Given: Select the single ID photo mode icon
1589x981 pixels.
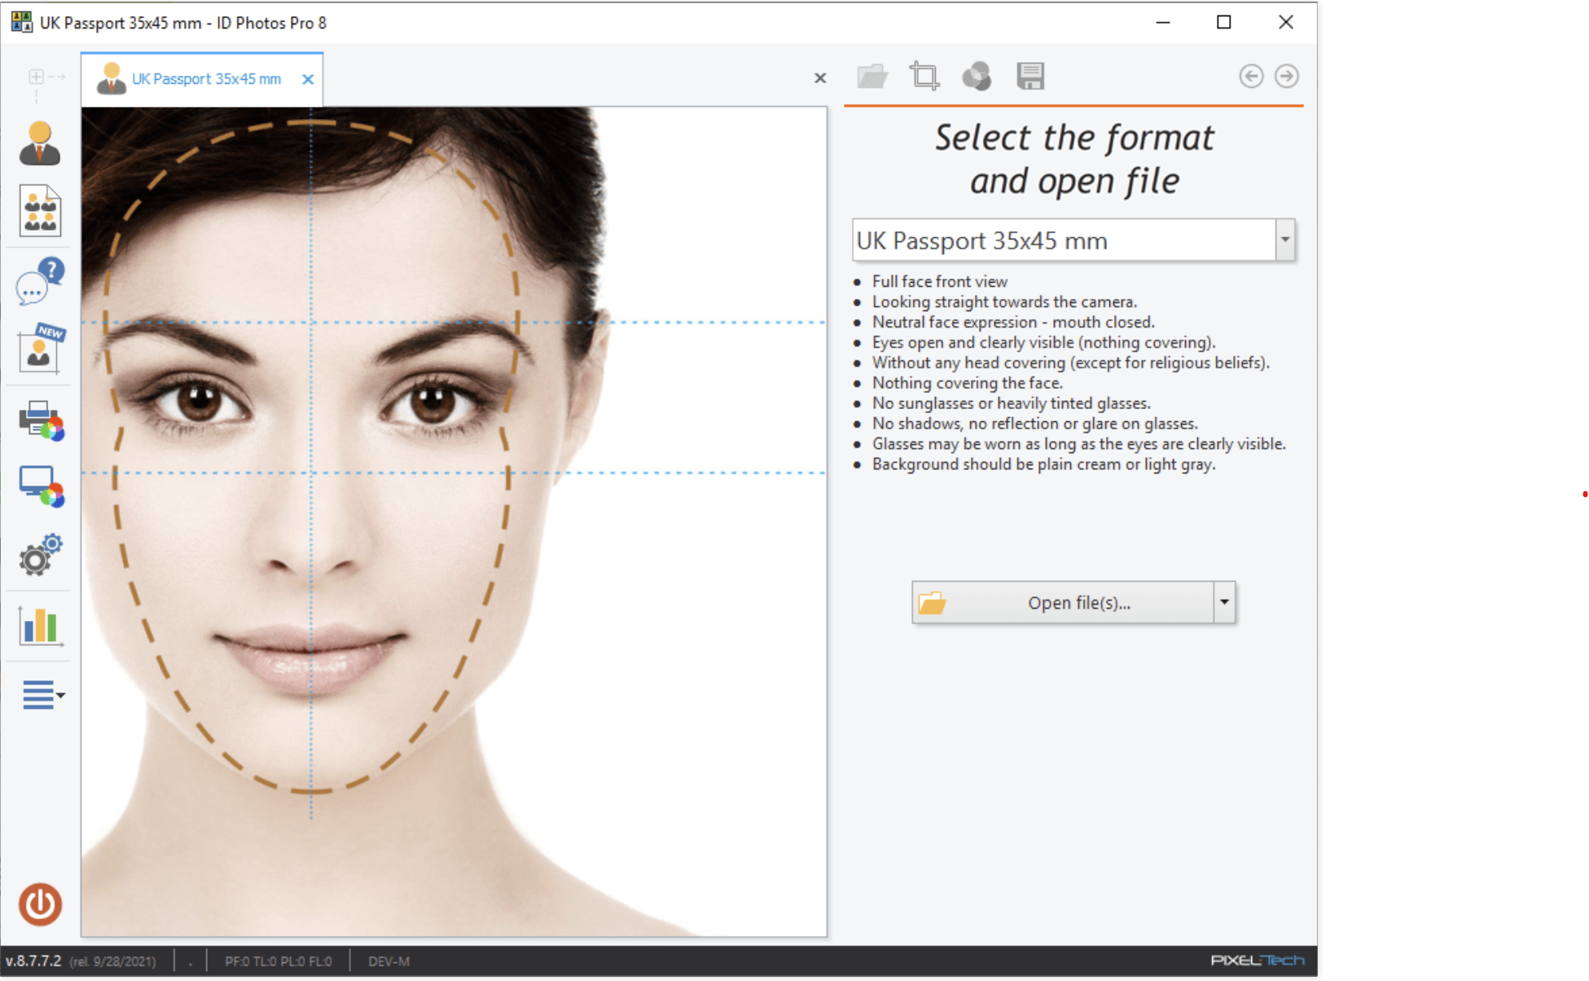Looking at the screenshot, I should [x=39, y=143].
